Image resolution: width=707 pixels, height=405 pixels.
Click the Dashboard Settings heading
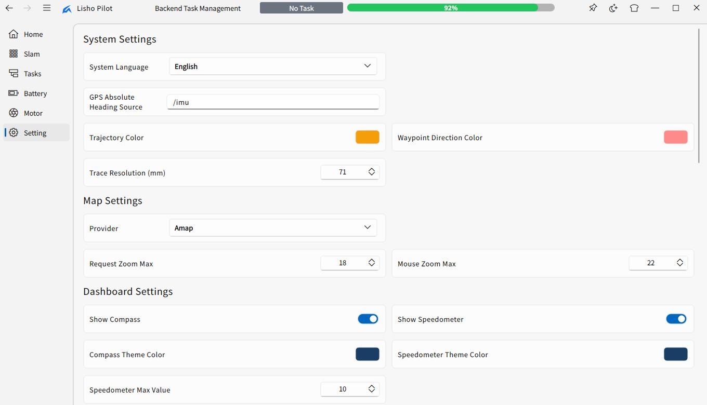pos(128,292)
